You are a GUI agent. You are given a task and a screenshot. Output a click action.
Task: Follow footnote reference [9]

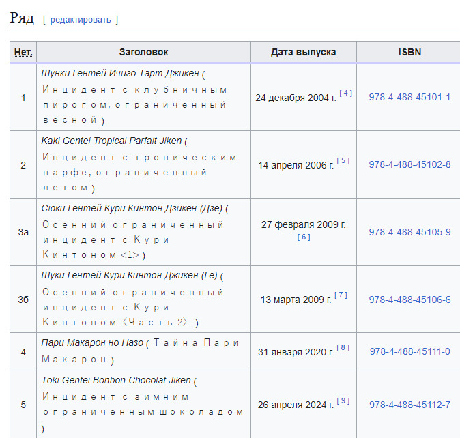pyautogui.click(x=343, y=401)
